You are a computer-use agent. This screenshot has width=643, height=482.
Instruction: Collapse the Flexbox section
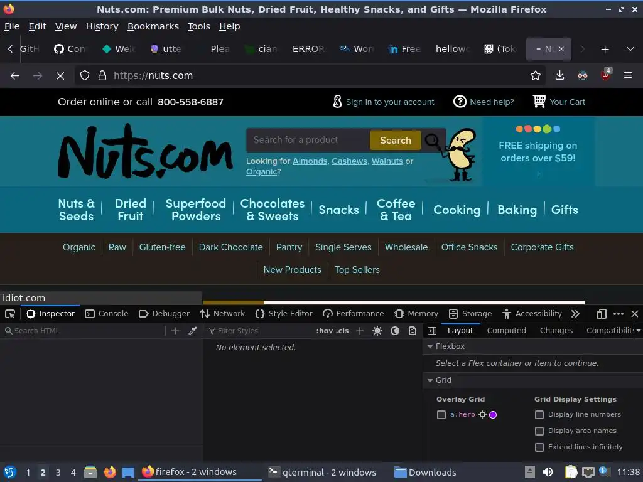tap(430, 346)
